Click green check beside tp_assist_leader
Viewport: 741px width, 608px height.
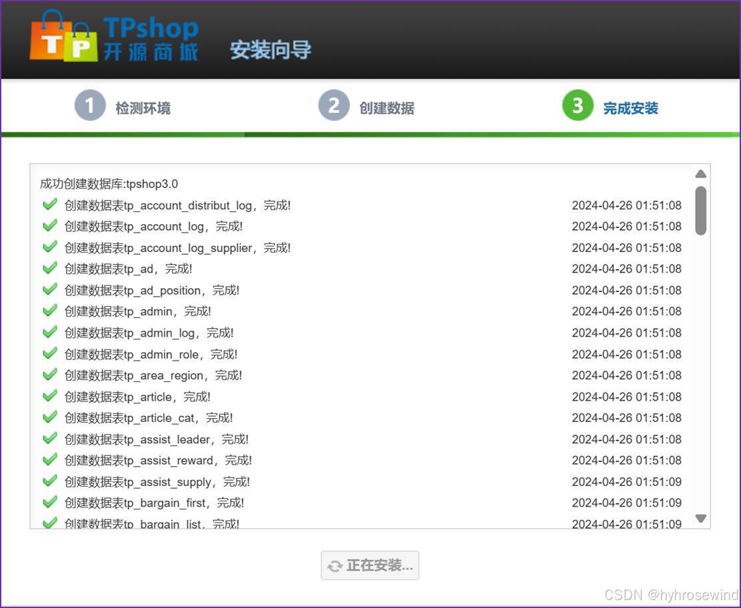tap(49, 438)
